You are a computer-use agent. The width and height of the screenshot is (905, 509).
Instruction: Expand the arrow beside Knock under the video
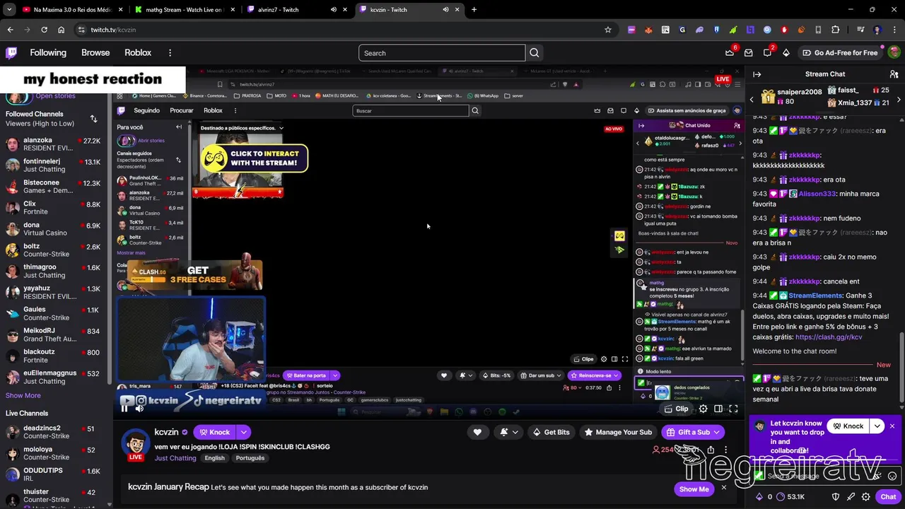click(243, 432)
